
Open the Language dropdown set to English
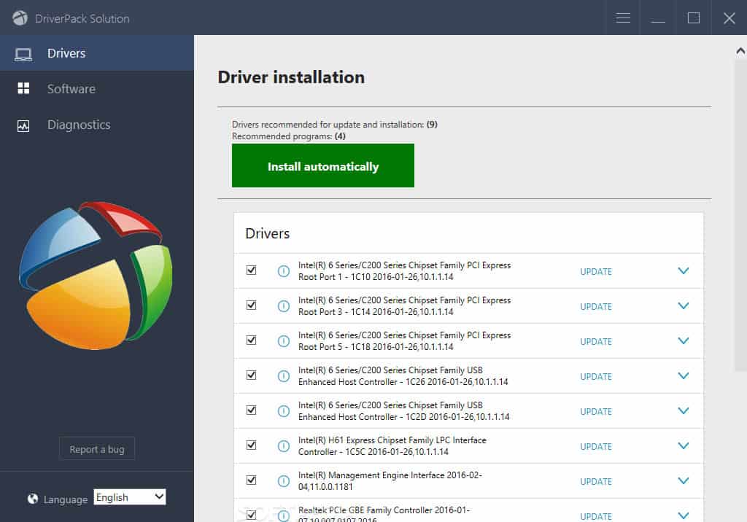(x=130, y=497)
